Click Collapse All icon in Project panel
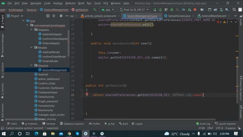This screenshot has width=243, height=137. (x=54, y=16)
